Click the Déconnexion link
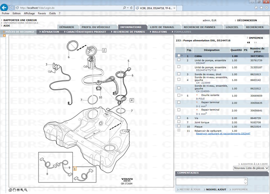Viewport: 270px width, 194px height. (247, 20)
